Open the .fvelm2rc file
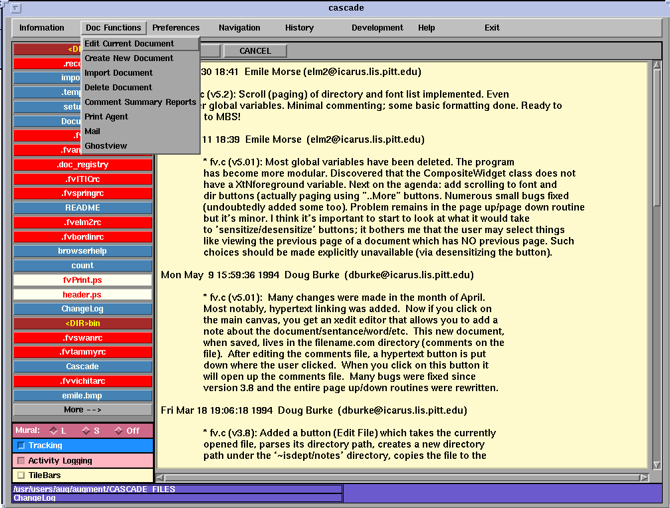670x508 pixels. [82, 222]
